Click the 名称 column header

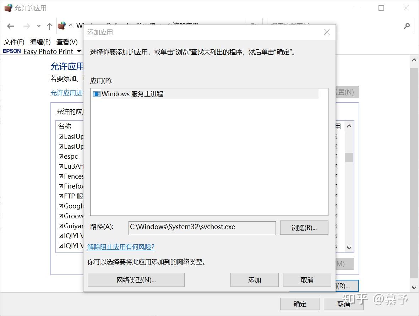click(65, 126)
